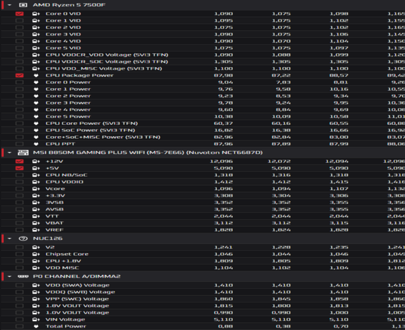The height and width of the screenshot is (330, 405).
Task: Click the voltage icon for CPU VDD_MISC Voltage
Action: [36, 68]
